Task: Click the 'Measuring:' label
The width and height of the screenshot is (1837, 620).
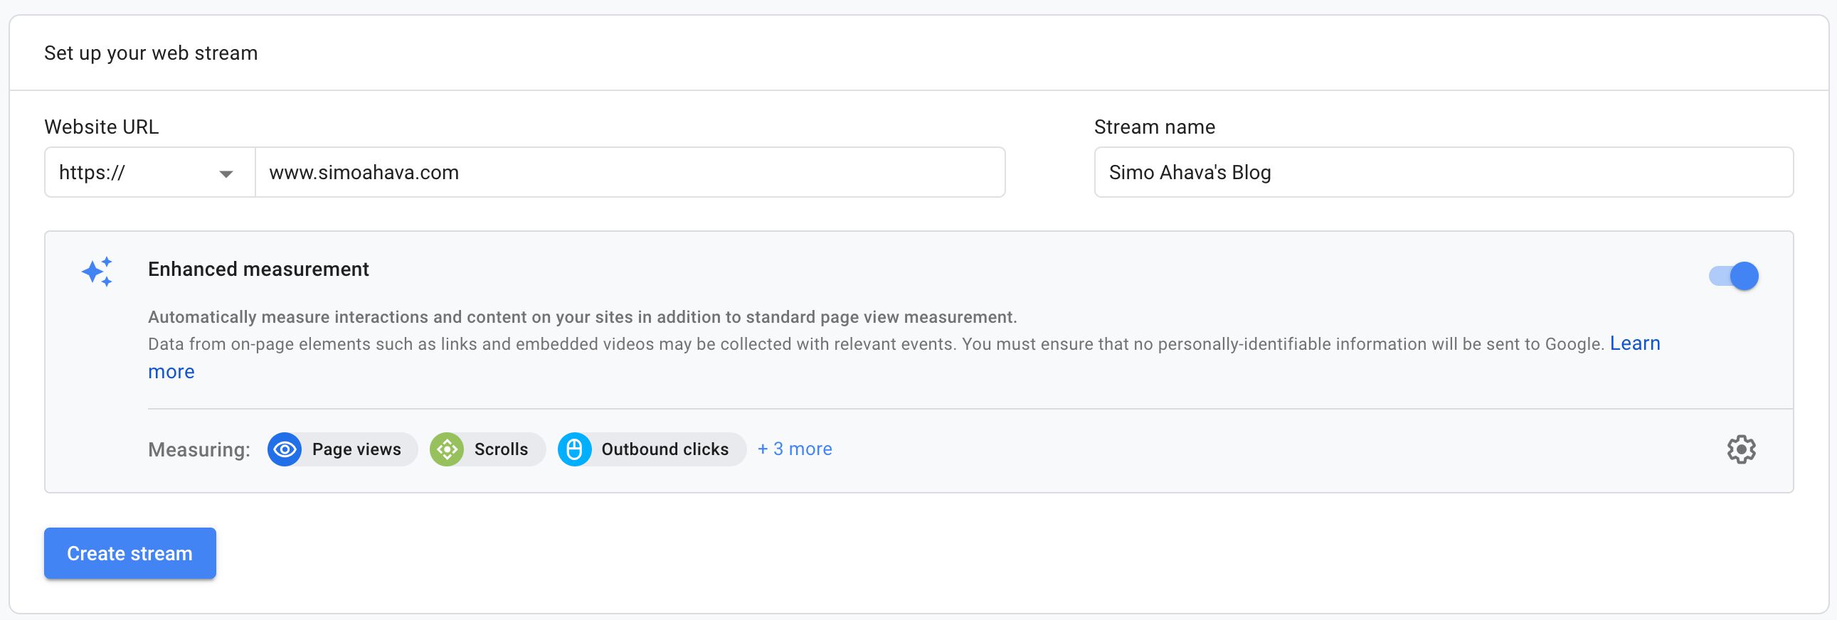Action: click(x=199, y=449)
